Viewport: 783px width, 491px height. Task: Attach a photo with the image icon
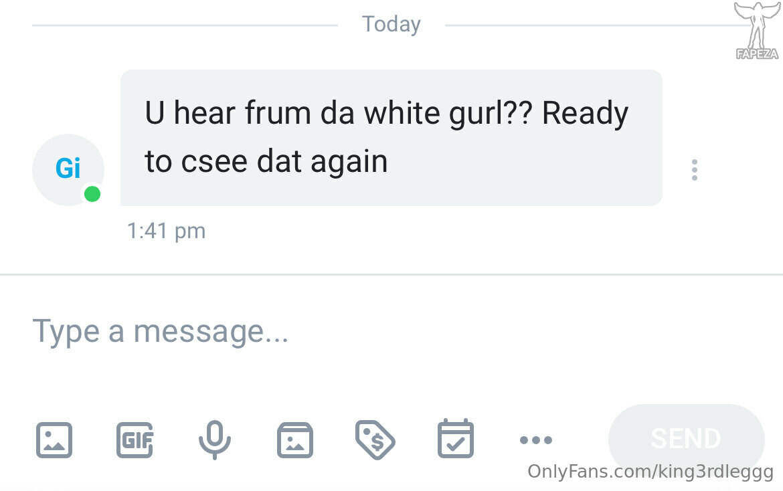[x=54, y=439]
